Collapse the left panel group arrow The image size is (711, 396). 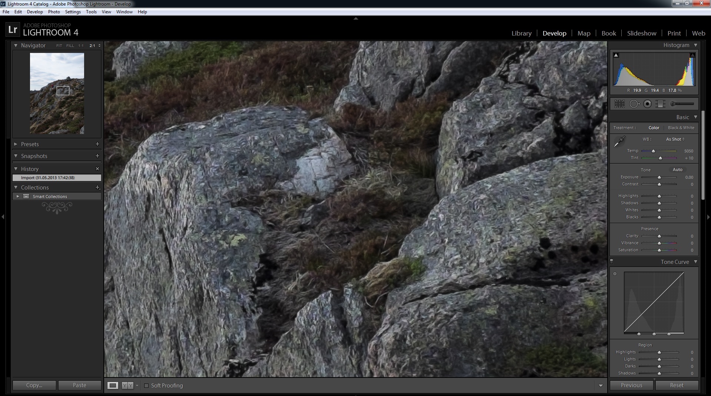3,217
